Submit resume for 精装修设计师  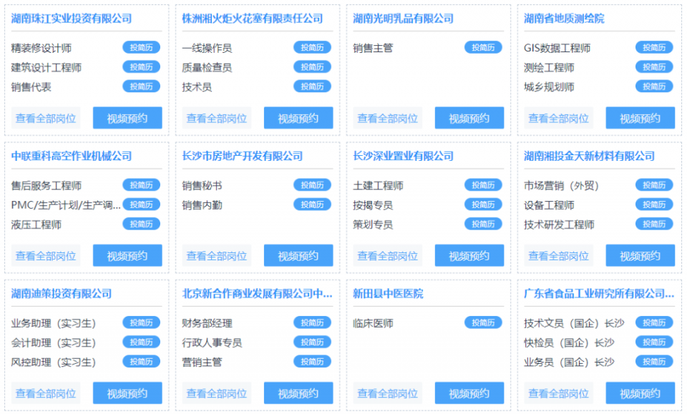[x=141, y=47]
